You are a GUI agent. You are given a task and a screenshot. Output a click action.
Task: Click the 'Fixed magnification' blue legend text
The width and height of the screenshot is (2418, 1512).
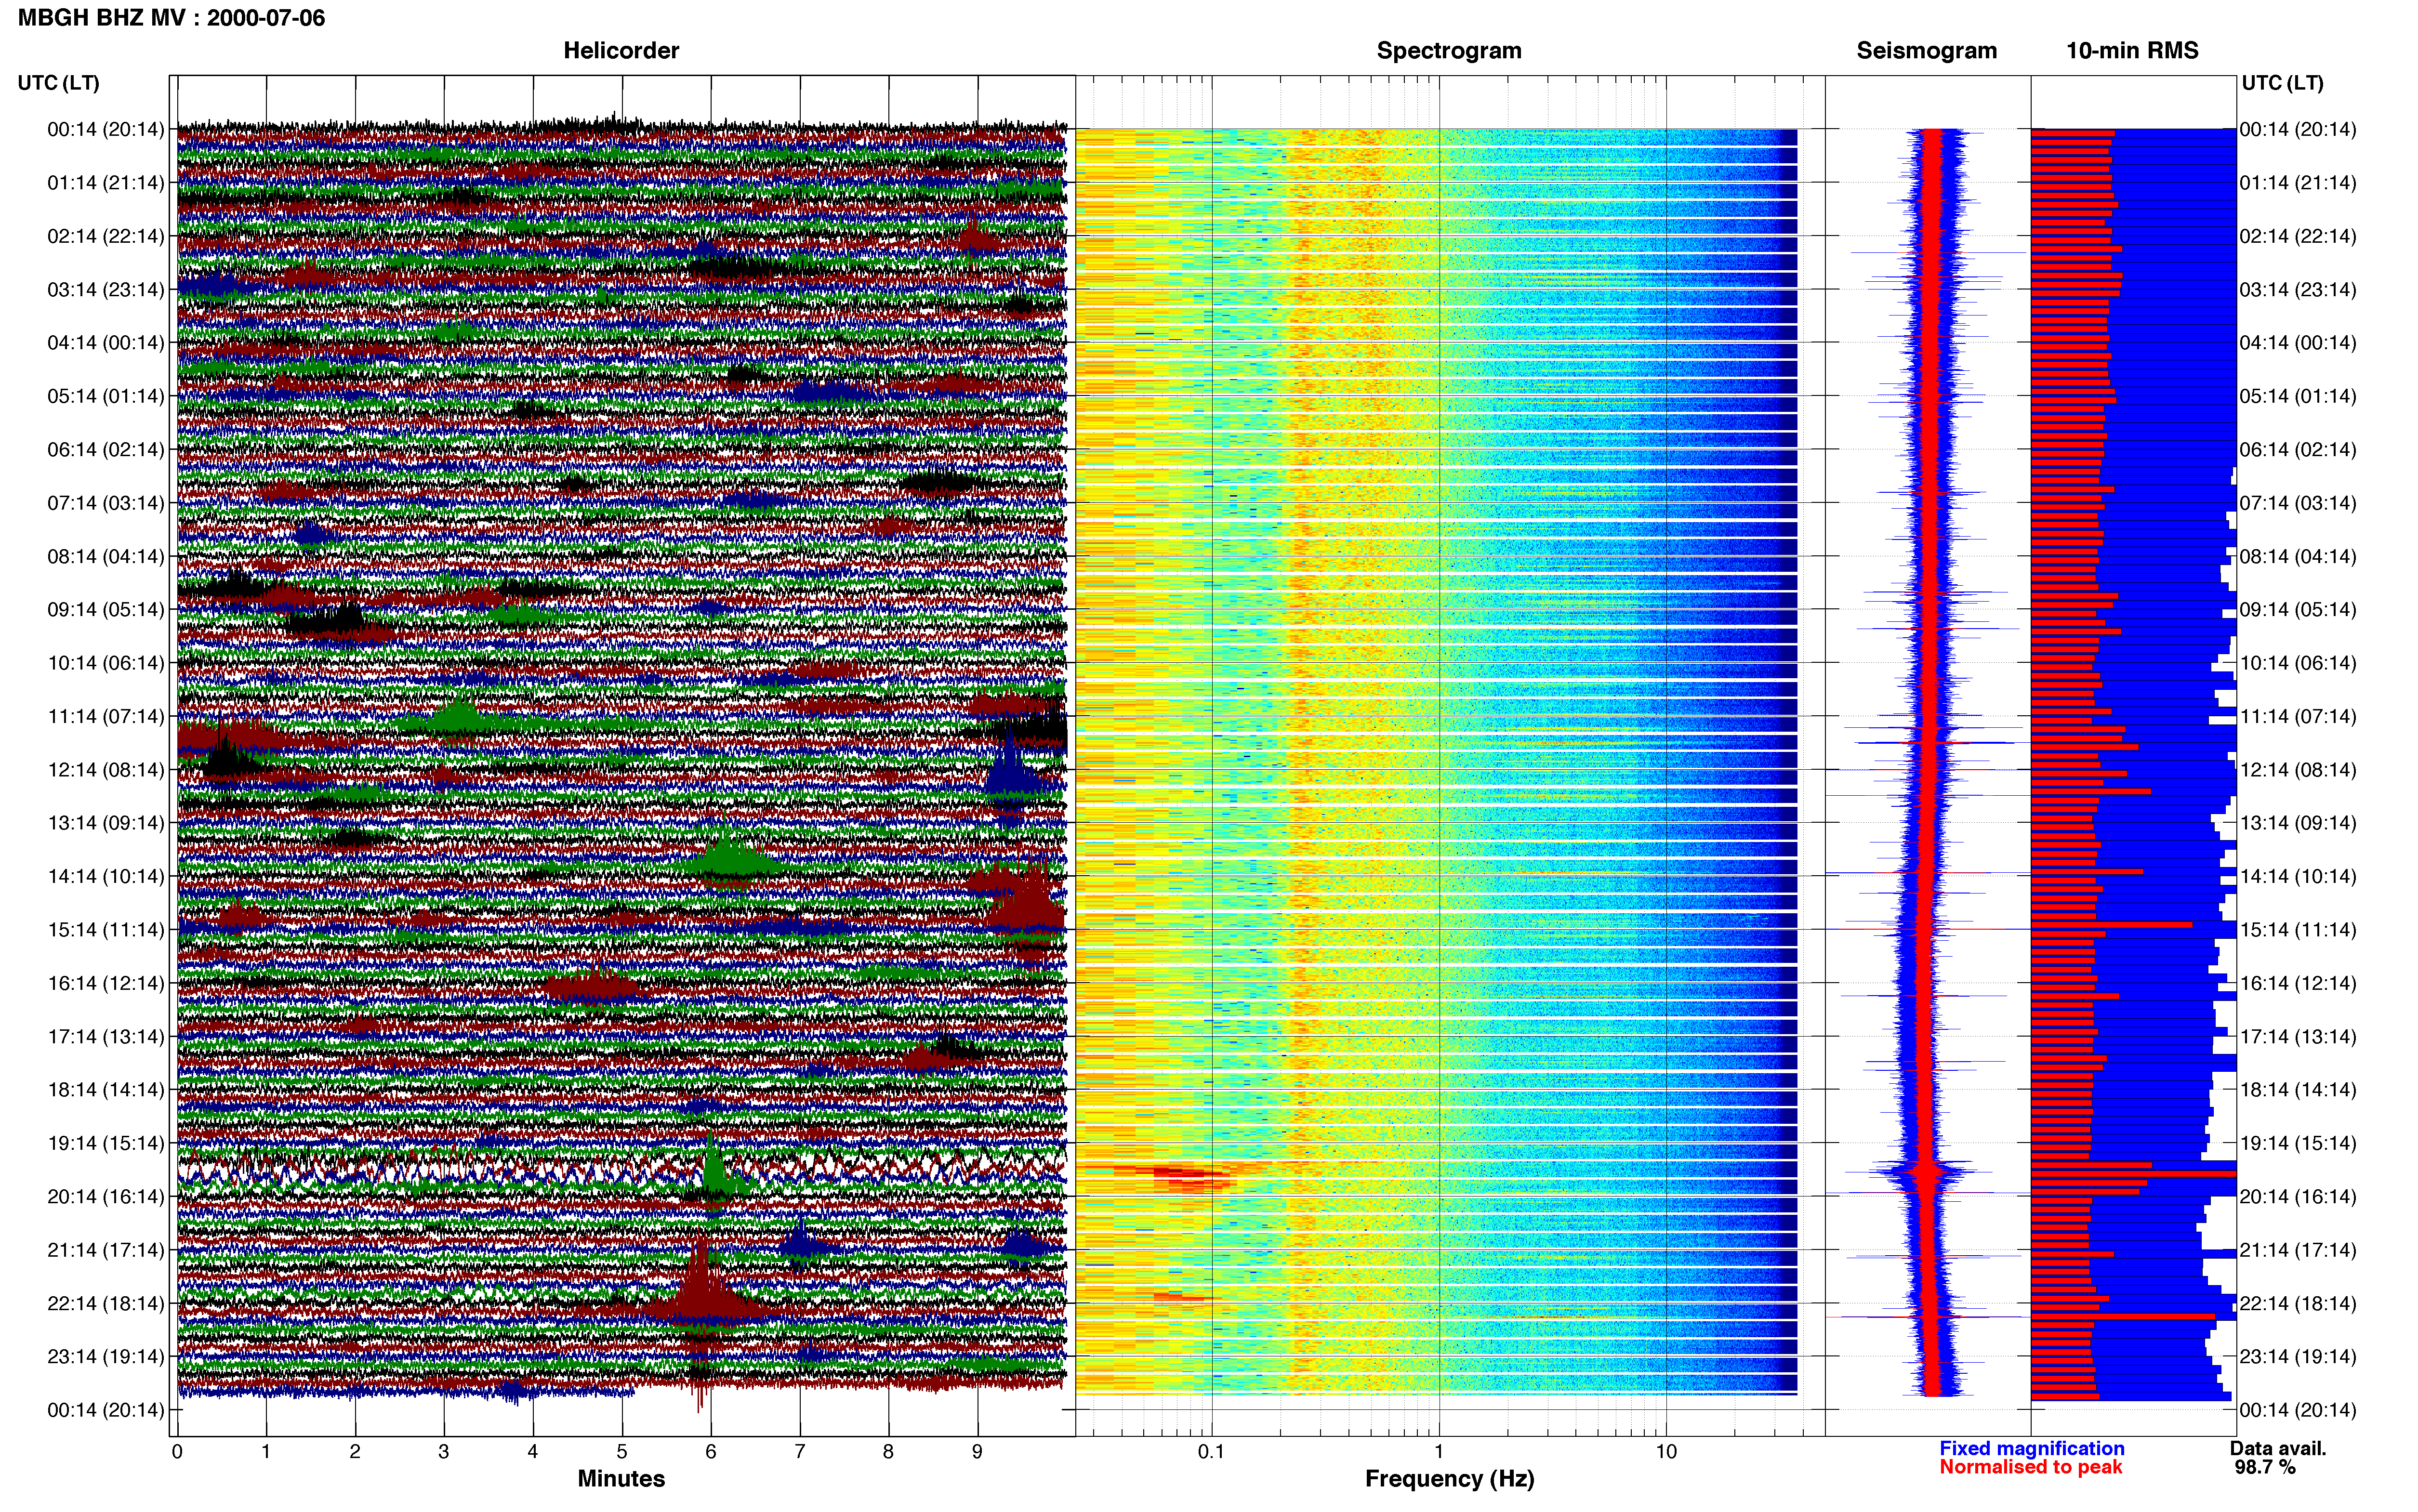point(2032,1448)
